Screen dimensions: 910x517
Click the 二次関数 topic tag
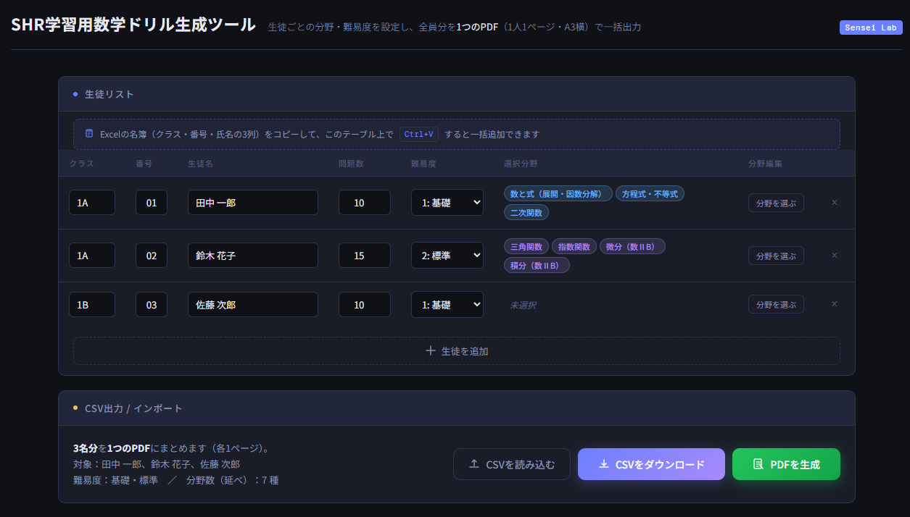pyautogui.click(x=526, y=213)
